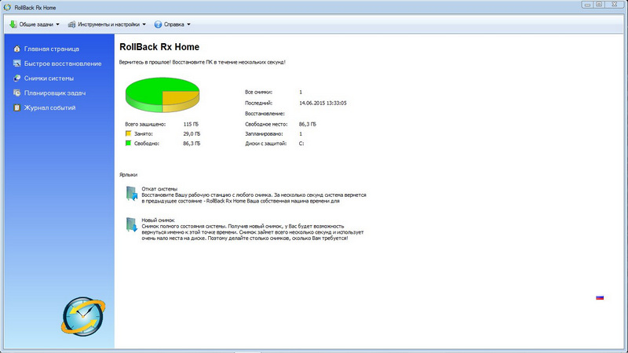Expand the arrow next to Инструменты и настройки

(144, 24)
